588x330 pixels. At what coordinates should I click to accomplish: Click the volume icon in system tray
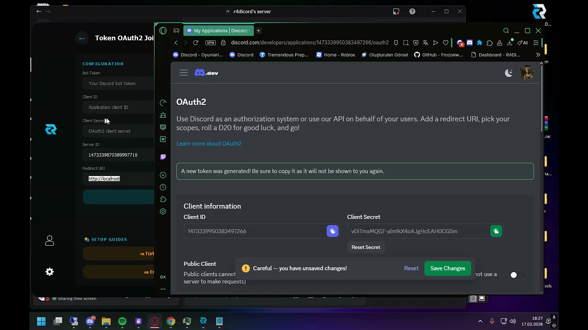pyautogui.click(x=513, y=321)
